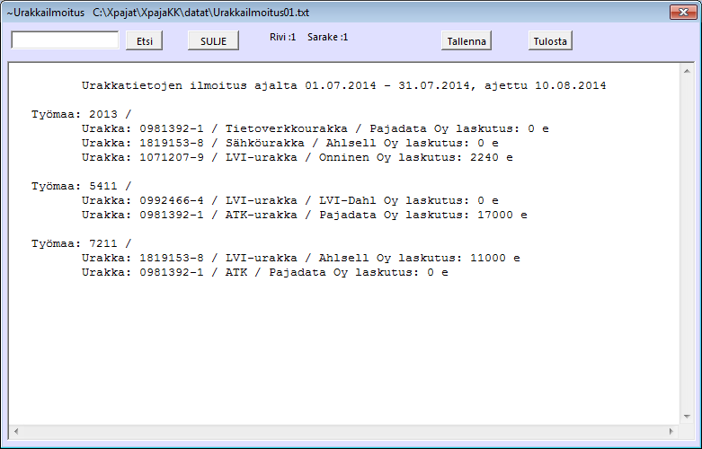Viewport: 702px width, 449px height.
Task: Close the Urakkailmoitus window
Action: (x=683, y=12)
